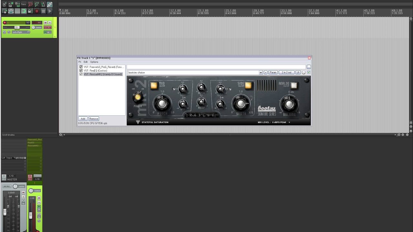This screenshot has height=232, width=413.
Task: Click the toolbar red record button
Action: pyautogui.click(x=36, y=11)
